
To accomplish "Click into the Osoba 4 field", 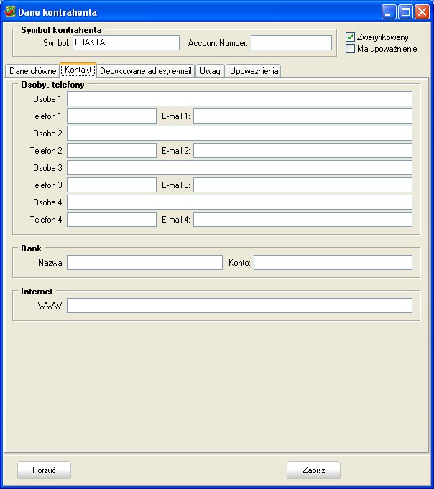I will tap(239, 202).
